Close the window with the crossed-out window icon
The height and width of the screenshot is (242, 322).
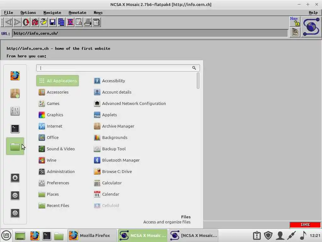tap(70, 22)
